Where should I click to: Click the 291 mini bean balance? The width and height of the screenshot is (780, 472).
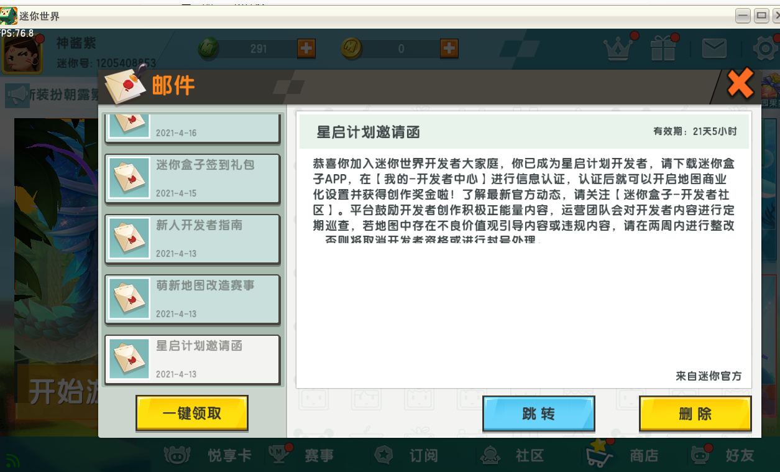point(259,49)
